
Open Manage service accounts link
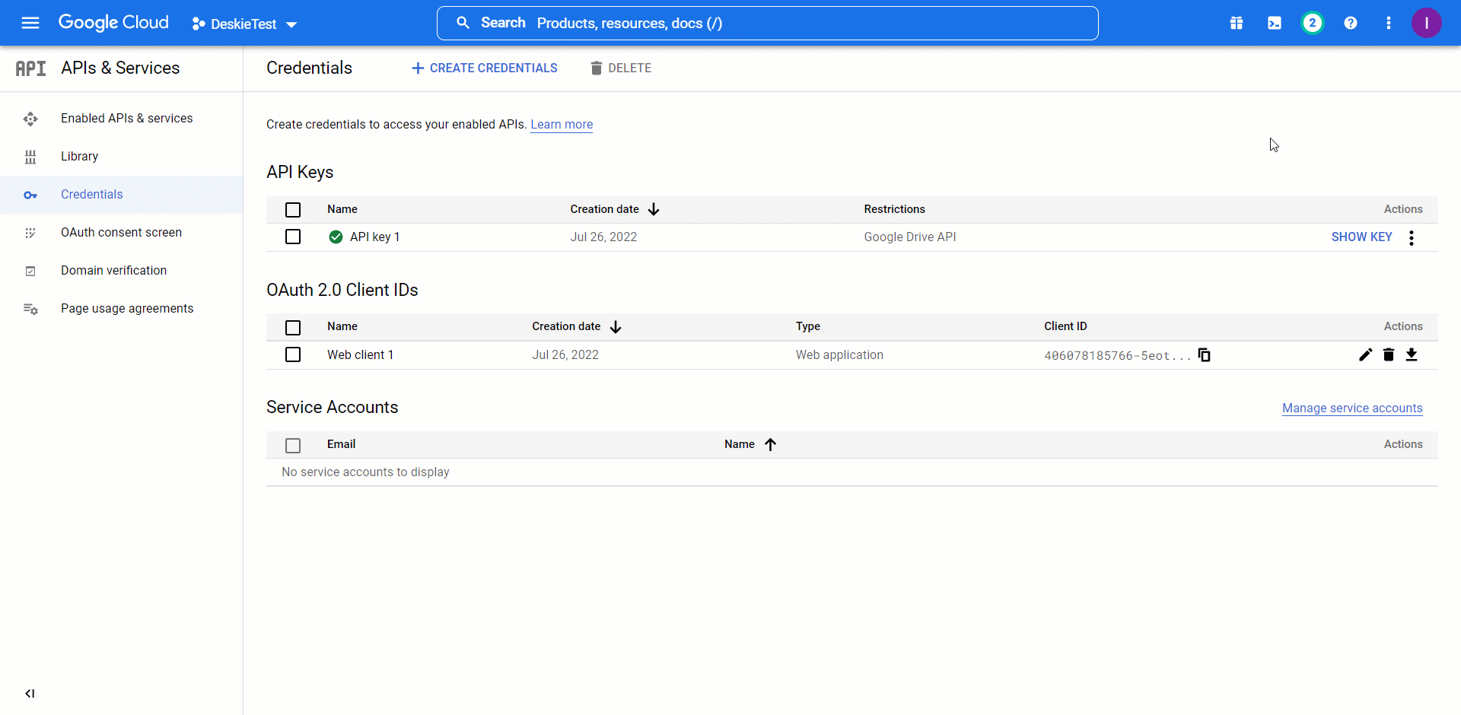coord(1352,408)
